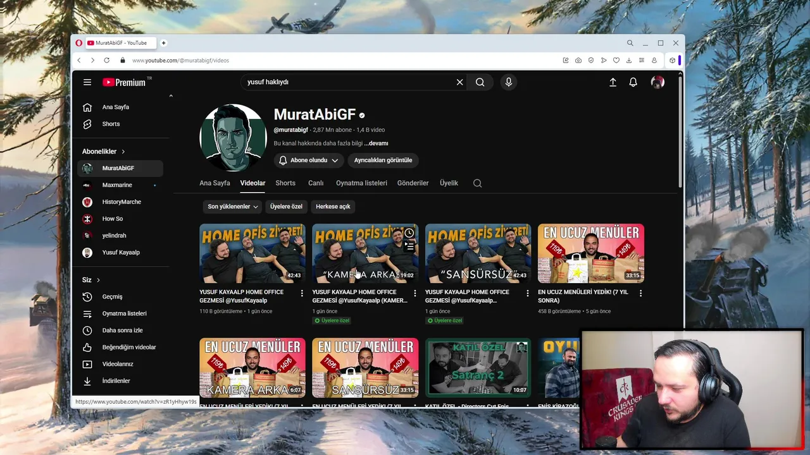Click the MuratAbiGF channel profile picture
Image resolution: width=810 pixels, height=455 pixels.
233,138
